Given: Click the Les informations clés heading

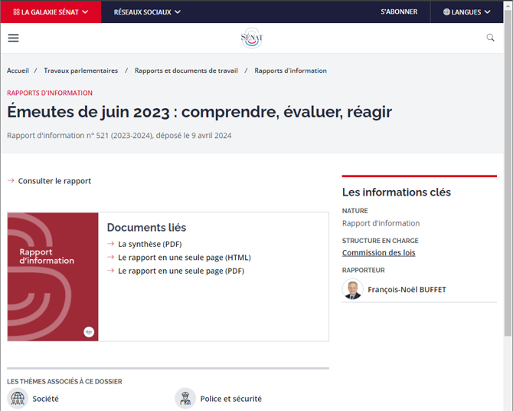Looking at the screenshot, I should point(397,192).
